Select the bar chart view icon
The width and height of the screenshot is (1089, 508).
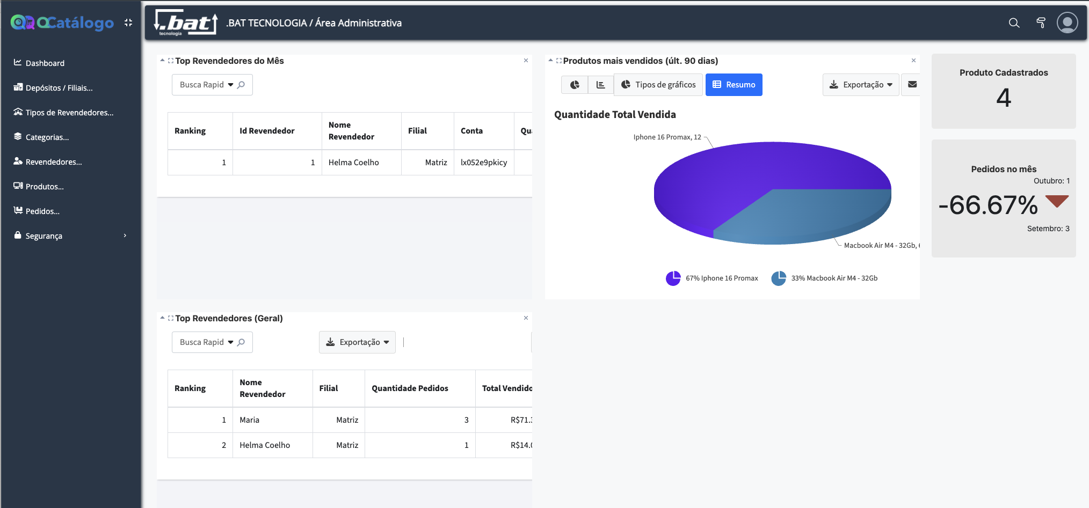tap(600, 84)
